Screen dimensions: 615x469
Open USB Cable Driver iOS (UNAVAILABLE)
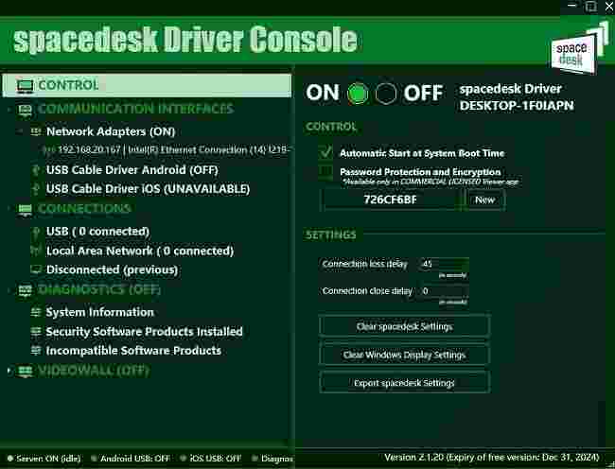click(x=148, y=189)
